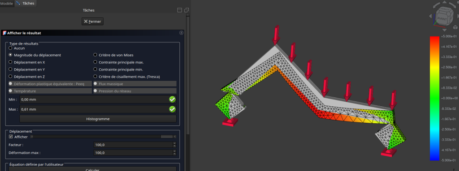Viewport: 459px width, 171px height.
Task: Increase Facteur value with spinner arrow
Action: pos(174,143)
